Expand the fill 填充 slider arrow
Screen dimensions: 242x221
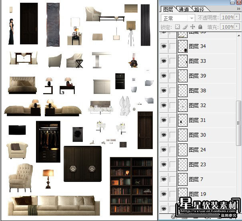pyautogui.click(x=237, y=26)
